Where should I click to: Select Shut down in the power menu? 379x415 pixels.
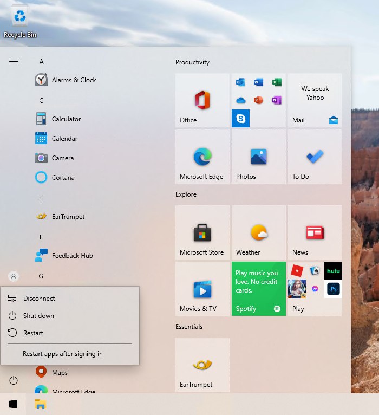coord(70,316)
